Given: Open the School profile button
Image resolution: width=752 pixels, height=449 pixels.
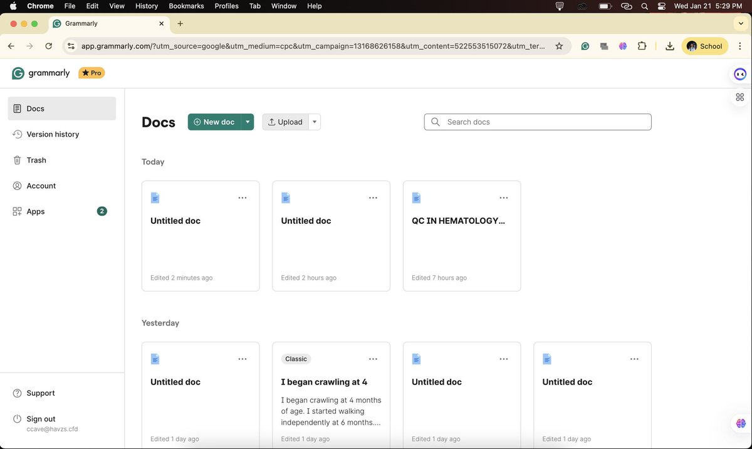Looking at the screenshot, I should 704,46.
